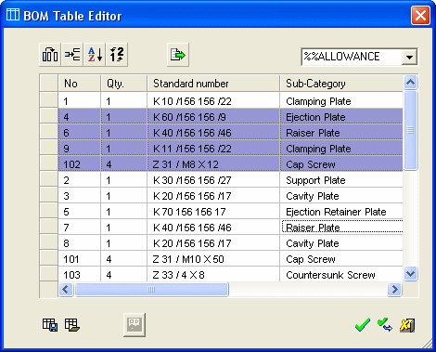
Task: Select the row header of item 101
Action: click(49, 258)
